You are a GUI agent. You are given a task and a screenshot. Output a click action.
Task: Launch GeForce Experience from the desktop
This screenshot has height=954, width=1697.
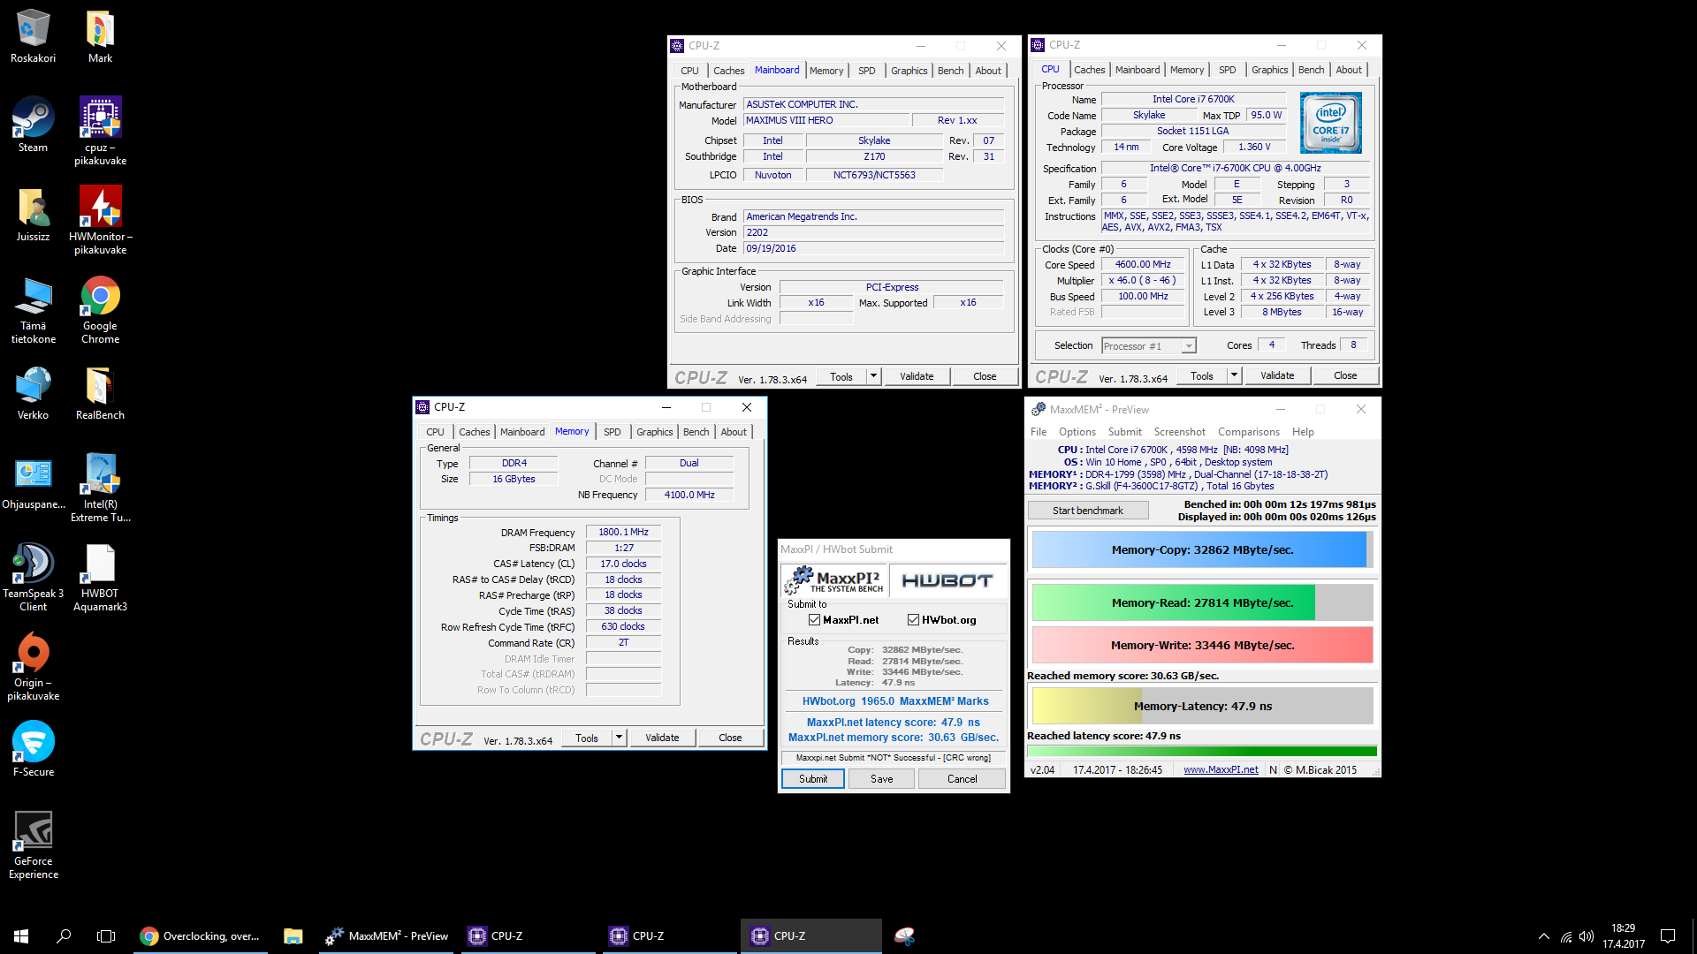33,844
